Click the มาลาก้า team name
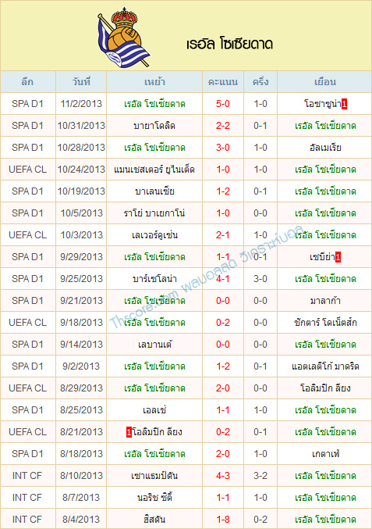This screenshot has width=372, height=529. click(x=325, y=301)
